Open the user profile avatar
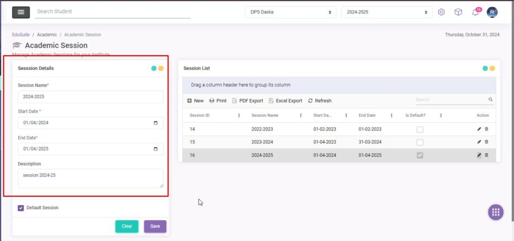514x241 pixels. [x=492, y=12]
